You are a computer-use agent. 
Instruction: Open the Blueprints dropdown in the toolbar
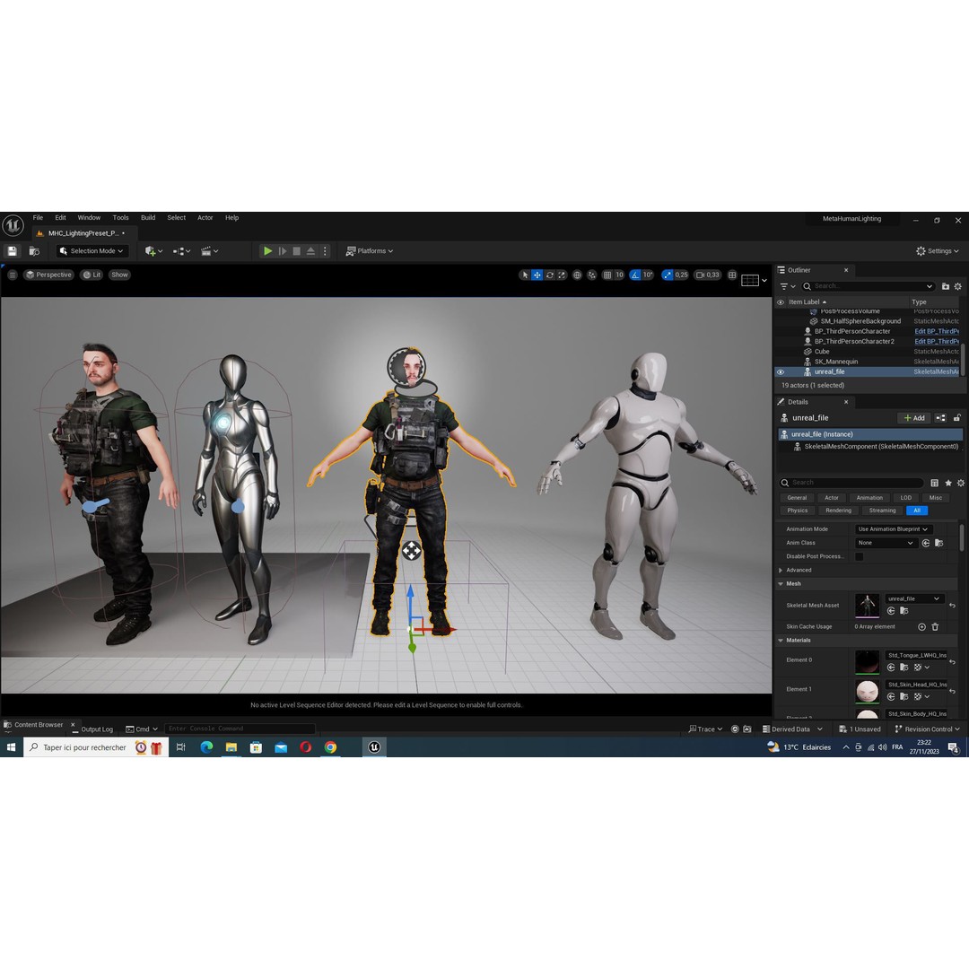click(x=181, y=251)
